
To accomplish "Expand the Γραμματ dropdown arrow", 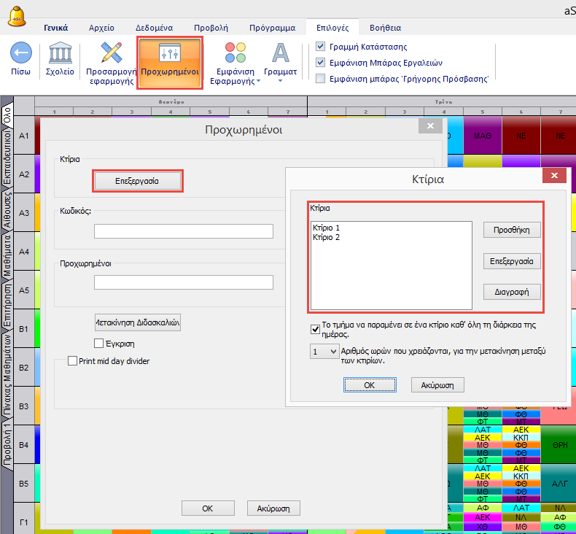I will [x=280, y=81].
